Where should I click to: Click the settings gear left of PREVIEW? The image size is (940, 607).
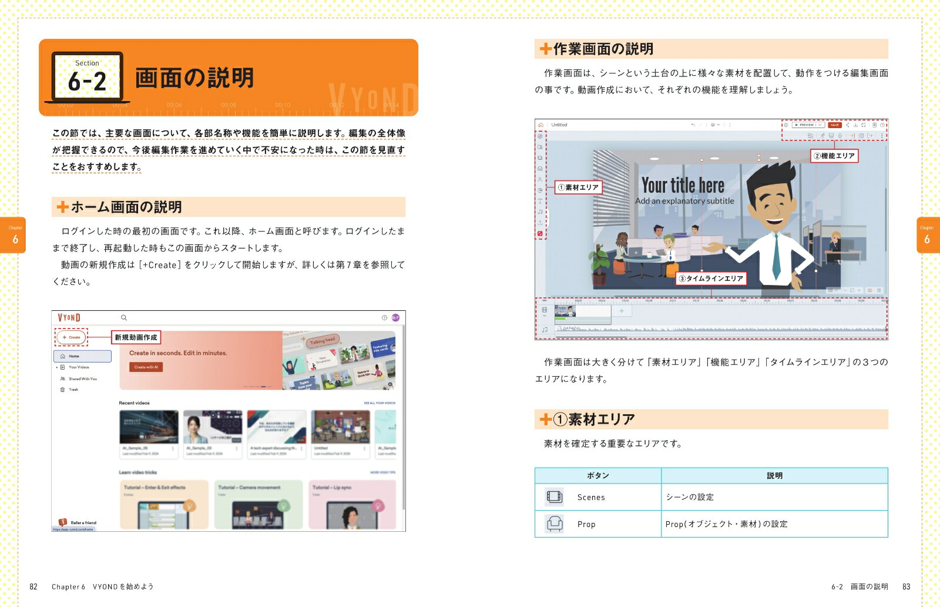(x=786, y=125)
